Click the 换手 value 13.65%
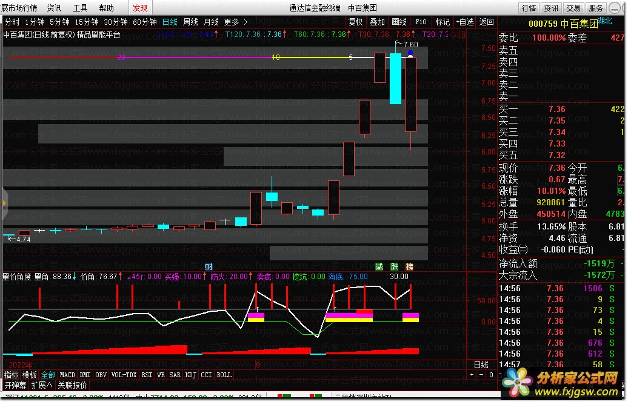This screenshot has height=402, width=628. (x=551, y=226)
